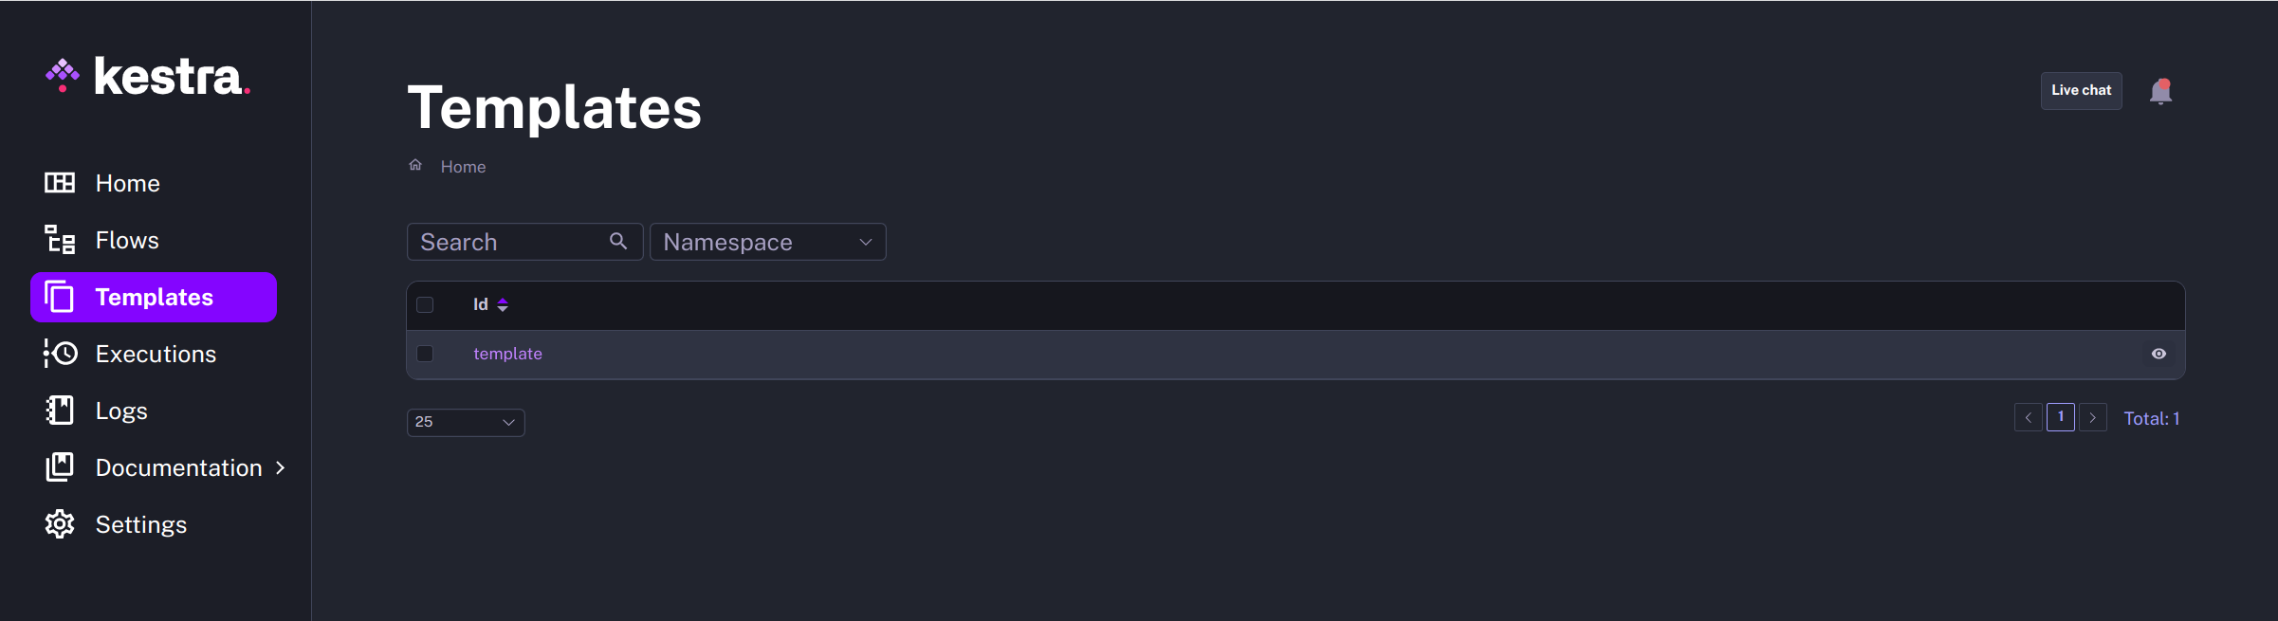The image size is (2278, 621).
Task: Open the Logs book icon
Action: point(60,411)
